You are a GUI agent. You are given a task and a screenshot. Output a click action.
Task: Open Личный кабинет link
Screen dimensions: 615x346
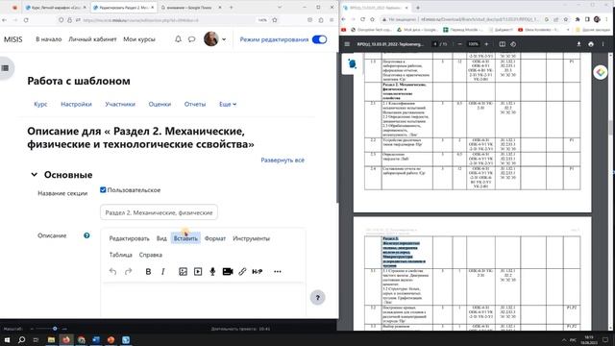[x=92, y=39]
